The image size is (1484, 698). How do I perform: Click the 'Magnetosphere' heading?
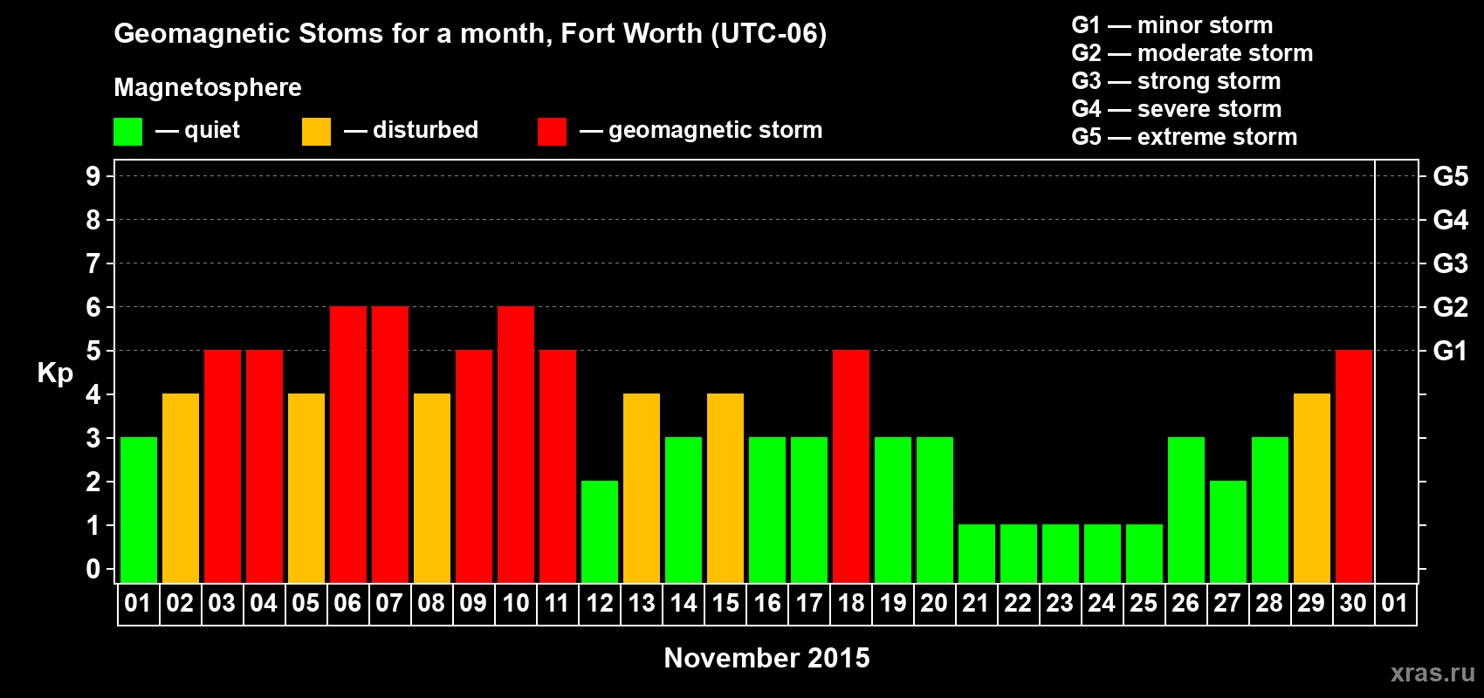(208, 87)
